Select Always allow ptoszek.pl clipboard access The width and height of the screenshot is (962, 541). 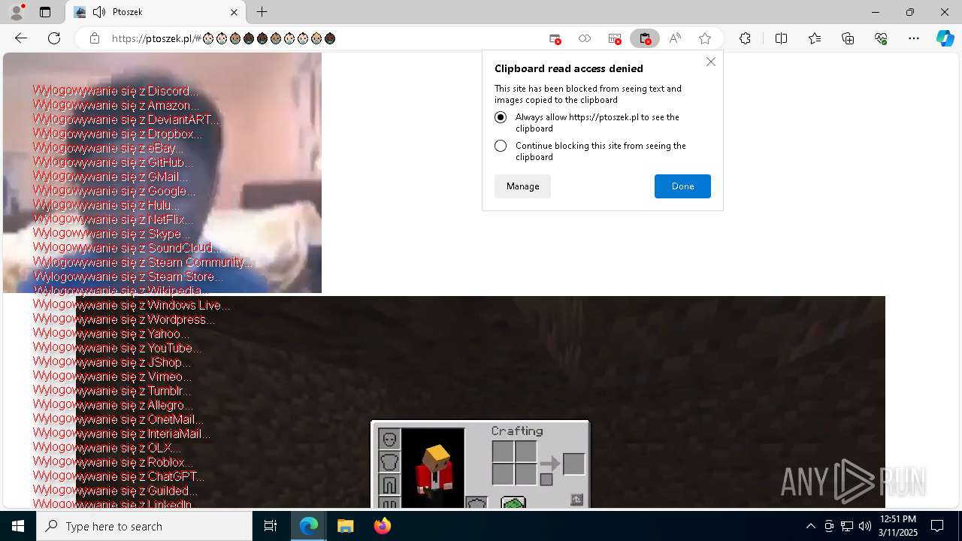(501, 117)
